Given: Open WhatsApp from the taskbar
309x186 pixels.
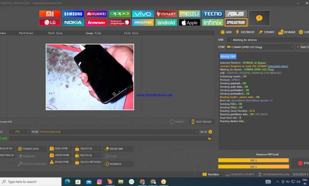Looking at the screenshot, I should [x=132, y=182].
